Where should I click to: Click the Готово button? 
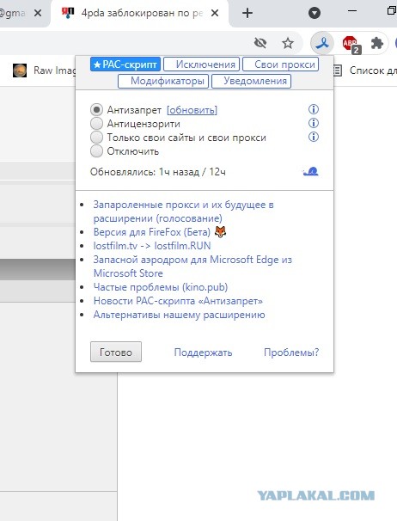[116, 352]
